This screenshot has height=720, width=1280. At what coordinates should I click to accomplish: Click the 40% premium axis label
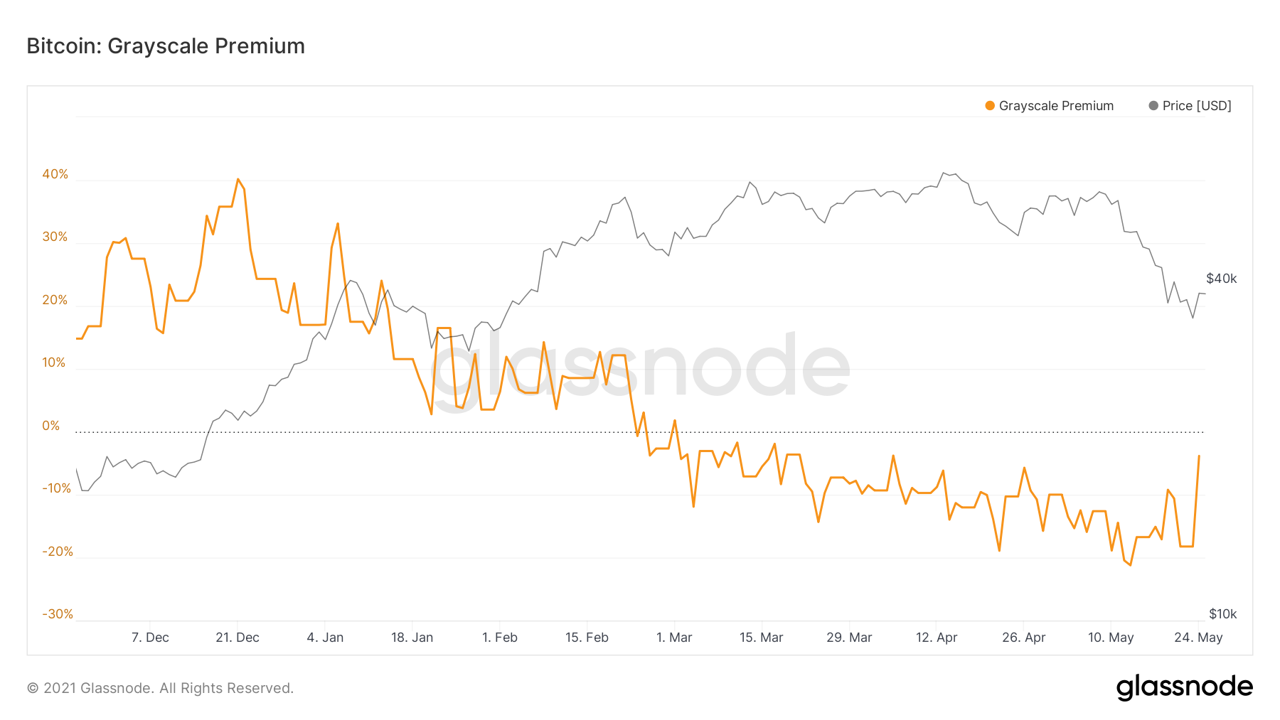pos(55,174)
